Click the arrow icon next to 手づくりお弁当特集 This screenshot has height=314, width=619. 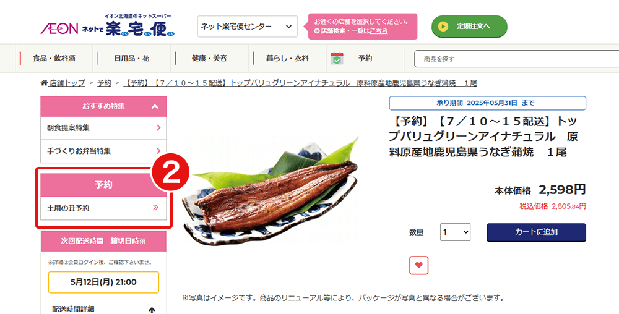[x=158, y=151]
